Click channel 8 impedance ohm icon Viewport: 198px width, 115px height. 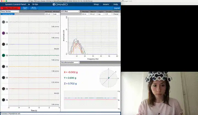click(x=7, y=100)
